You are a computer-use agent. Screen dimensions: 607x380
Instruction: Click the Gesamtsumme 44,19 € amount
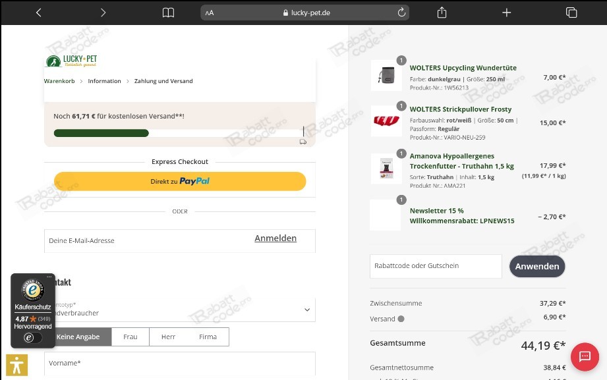click(543, 345)
